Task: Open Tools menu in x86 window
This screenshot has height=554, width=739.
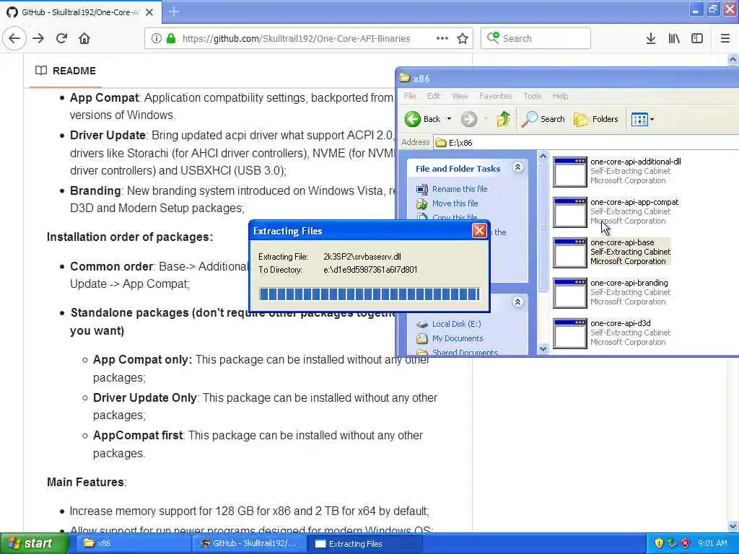Action: (532, 96)
